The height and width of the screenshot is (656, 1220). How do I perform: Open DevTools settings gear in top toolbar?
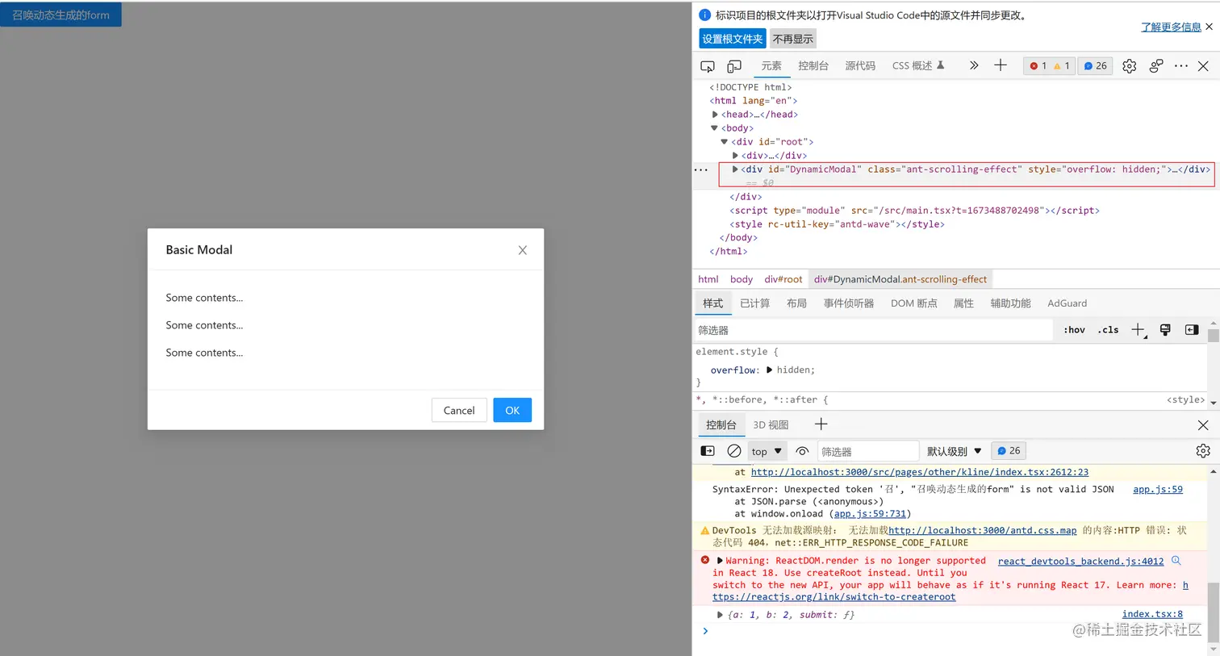point(1130,66)
